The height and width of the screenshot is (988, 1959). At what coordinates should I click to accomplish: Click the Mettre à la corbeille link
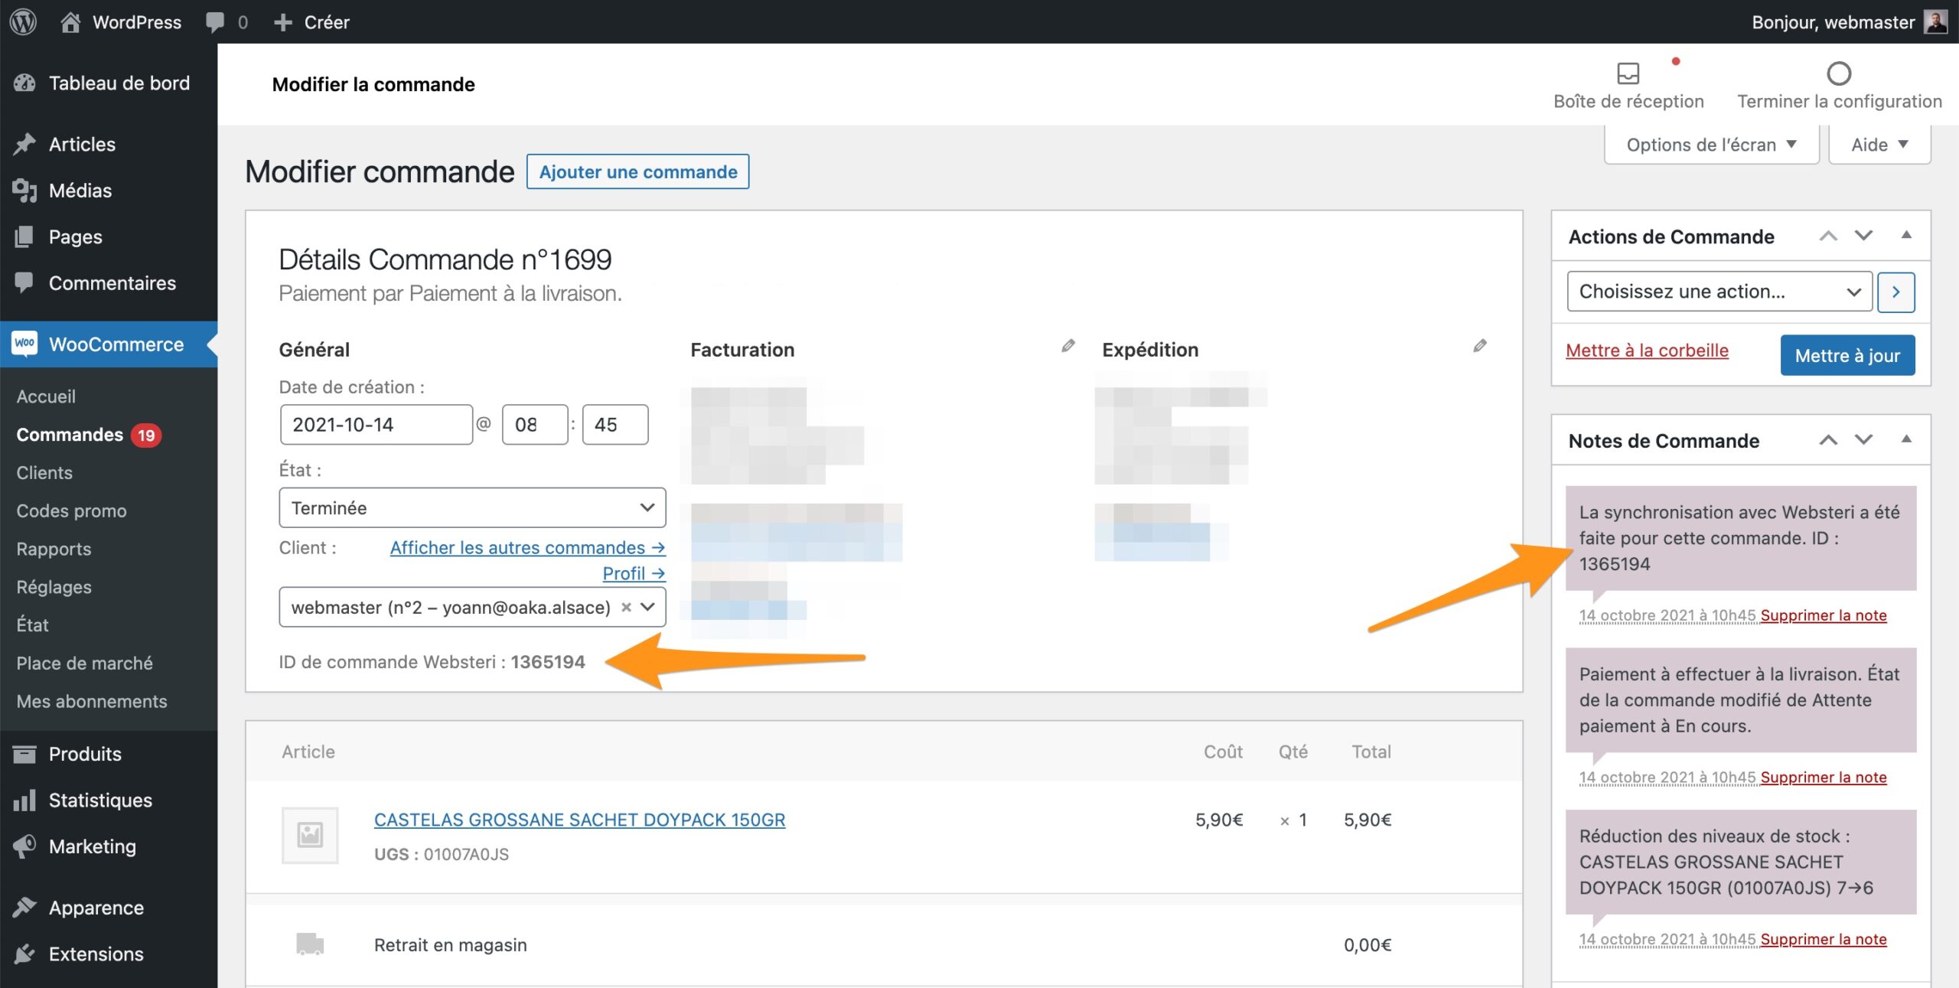point(1647,351)
